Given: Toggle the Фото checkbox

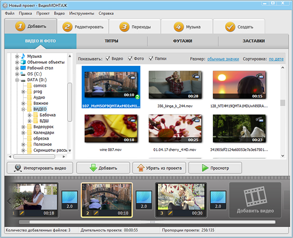Looking at the screenshot, I should 130,59.
